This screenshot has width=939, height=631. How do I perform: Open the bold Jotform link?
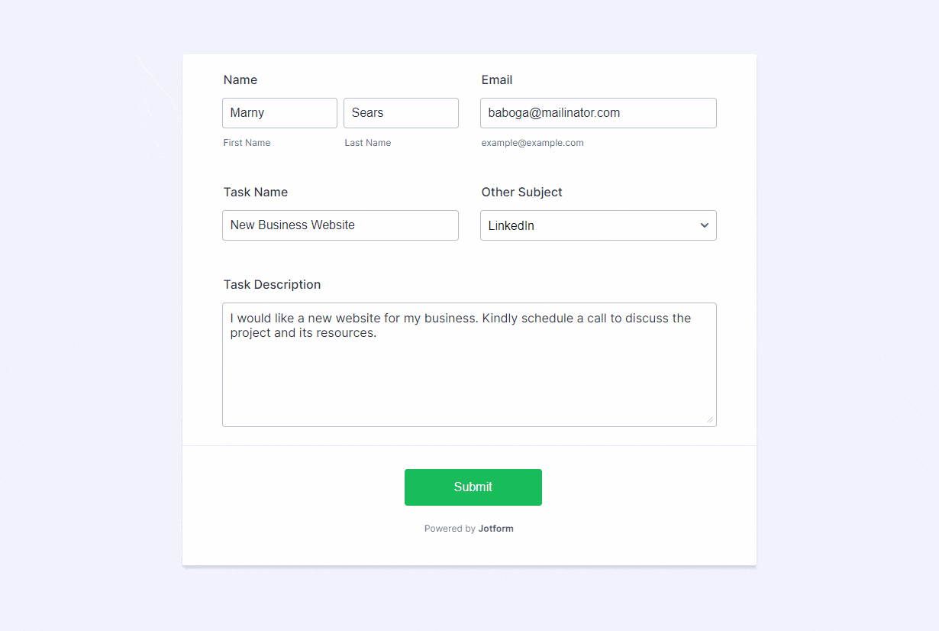pos(495,529)
